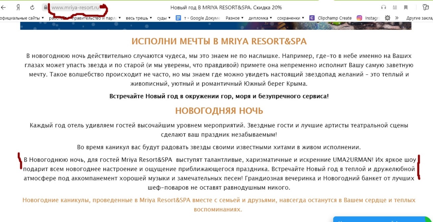Open the Другие закладки folder
The image size is (433, 222).
pyautogui.click(x=419, y=18)
